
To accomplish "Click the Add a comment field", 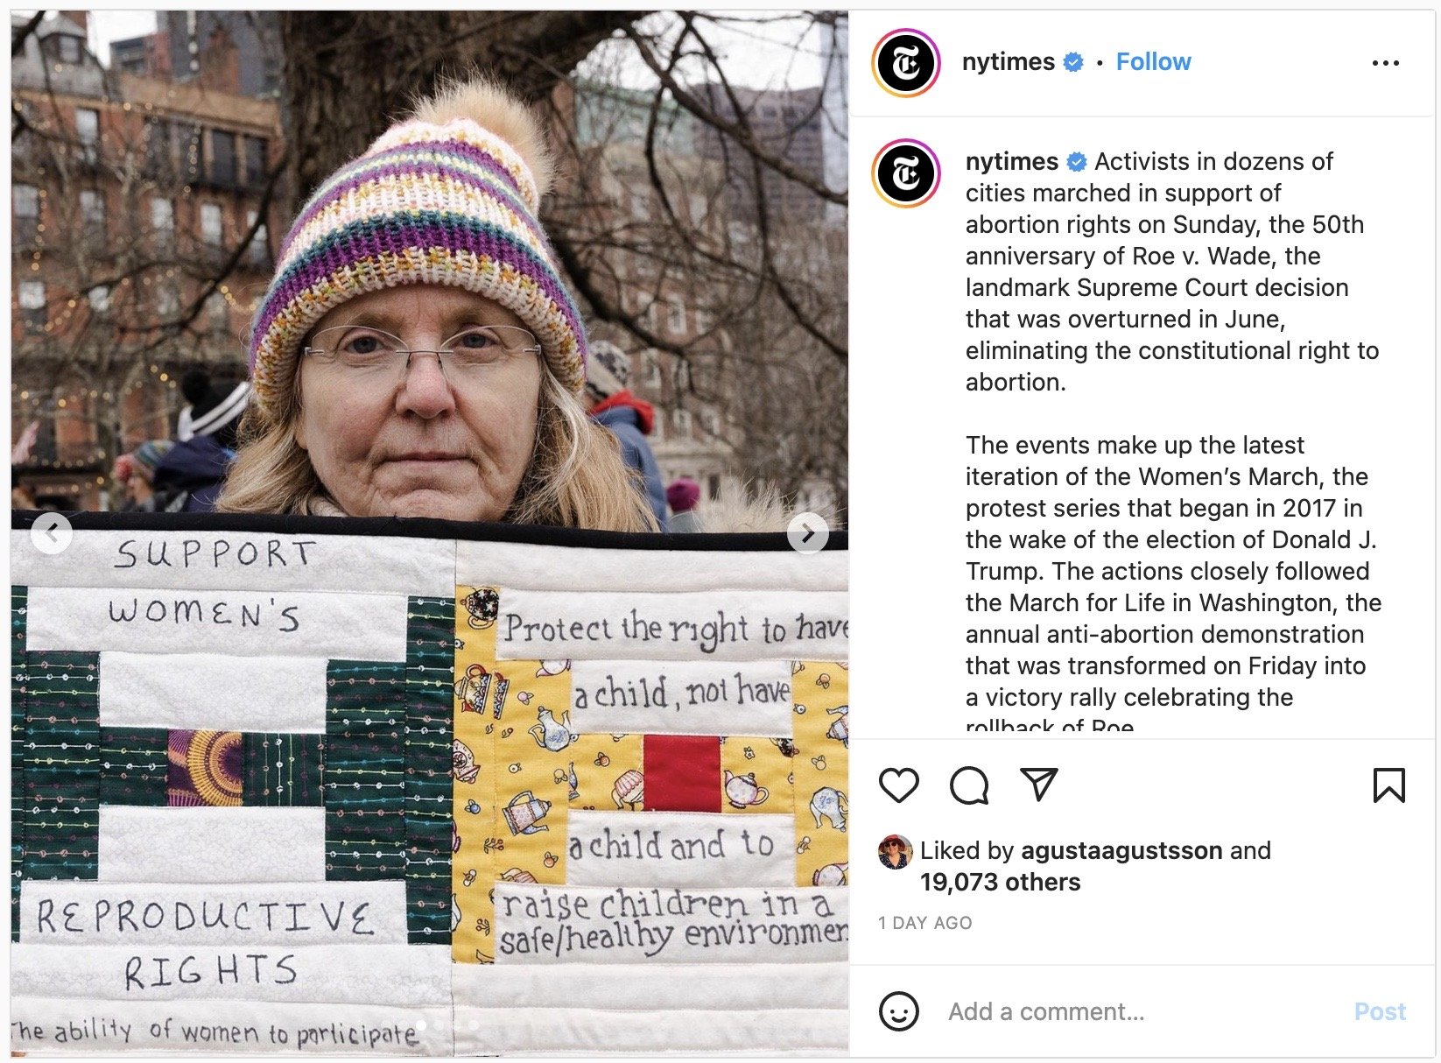I will click(x=1138, y=1011).
